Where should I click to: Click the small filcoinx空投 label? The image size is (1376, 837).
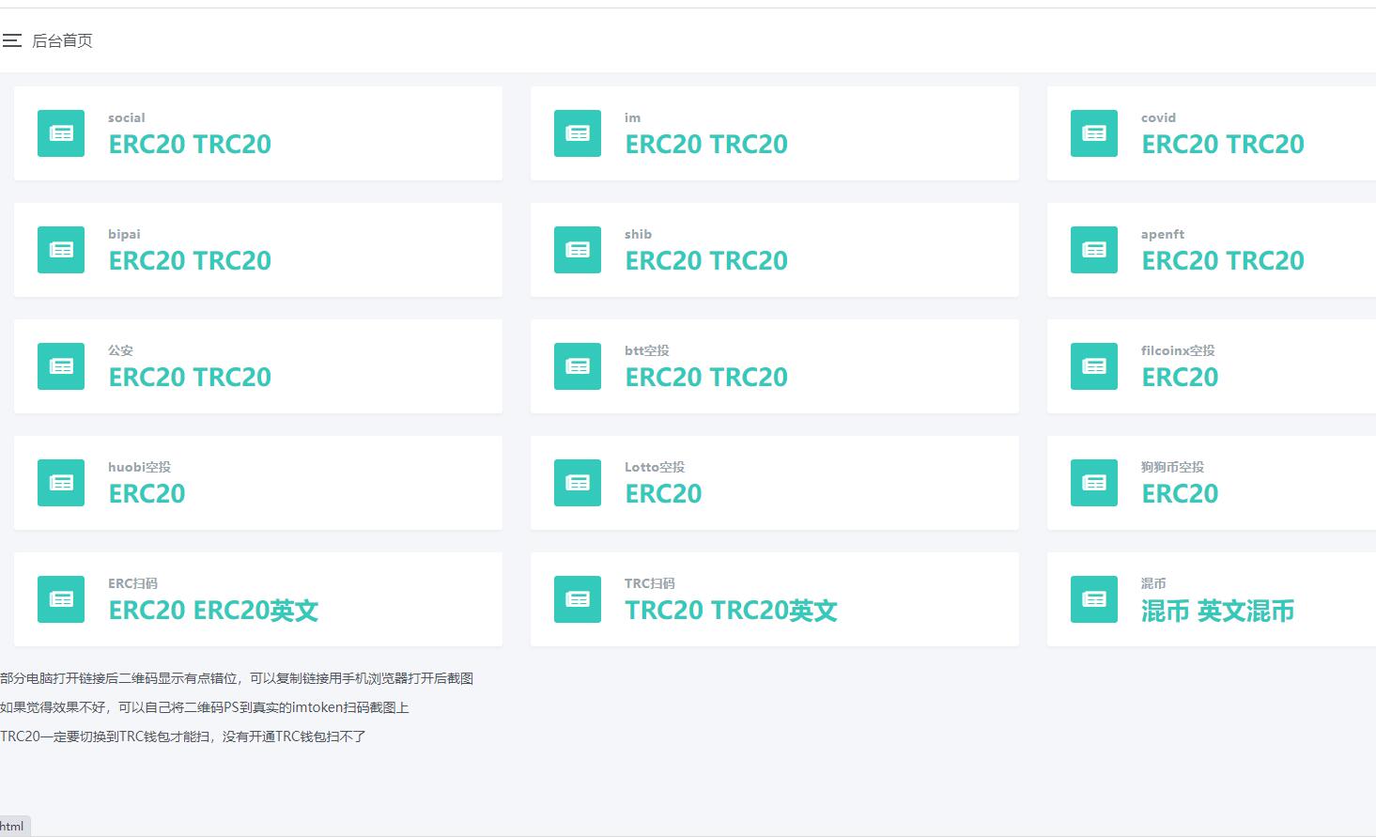[x=1178, y=350]
